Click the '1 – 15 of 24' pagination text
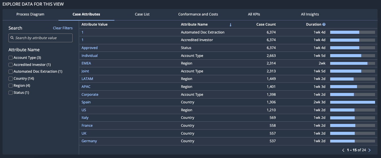 point(356,150)
